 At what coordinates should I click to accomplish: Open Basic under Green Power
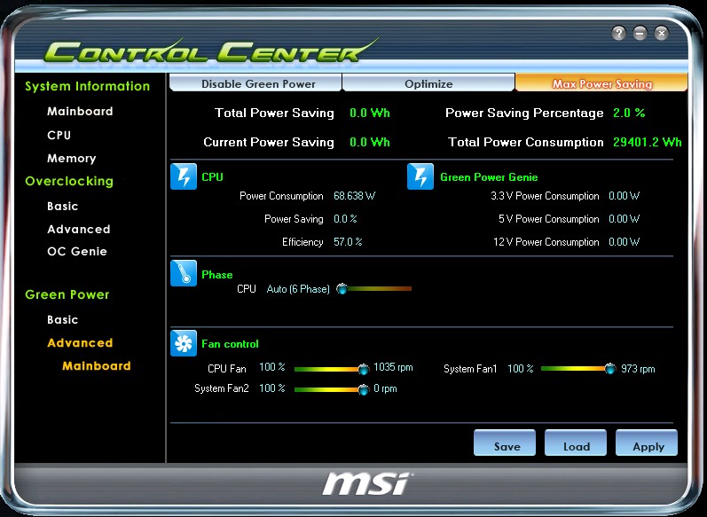pos(62,319)
